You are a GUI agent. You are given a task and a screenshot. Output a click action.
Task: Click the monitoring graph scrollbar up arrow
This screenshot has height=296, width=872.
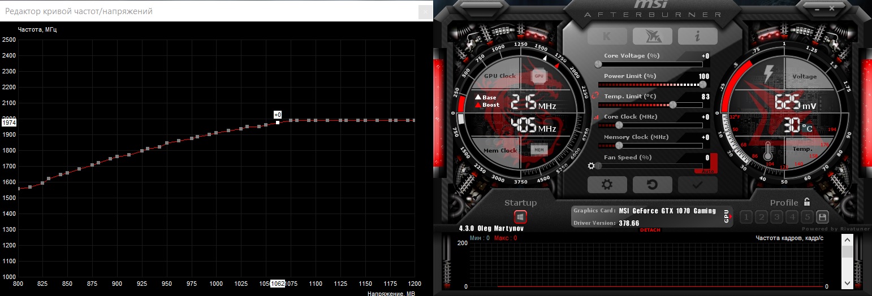(x=847, y=240)
